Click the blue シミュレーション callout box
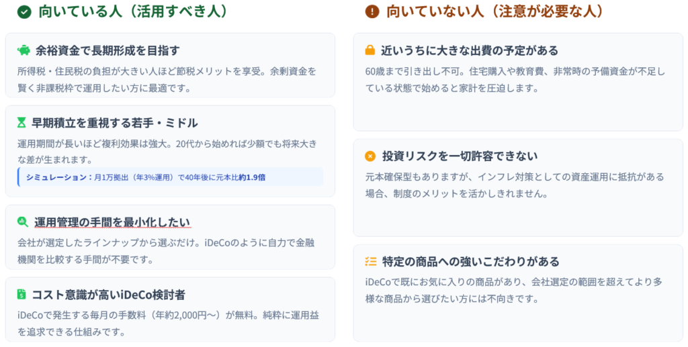 [x=171, y=177]
